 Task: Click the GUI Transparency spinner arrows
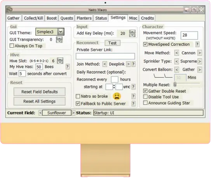(59, 40)
